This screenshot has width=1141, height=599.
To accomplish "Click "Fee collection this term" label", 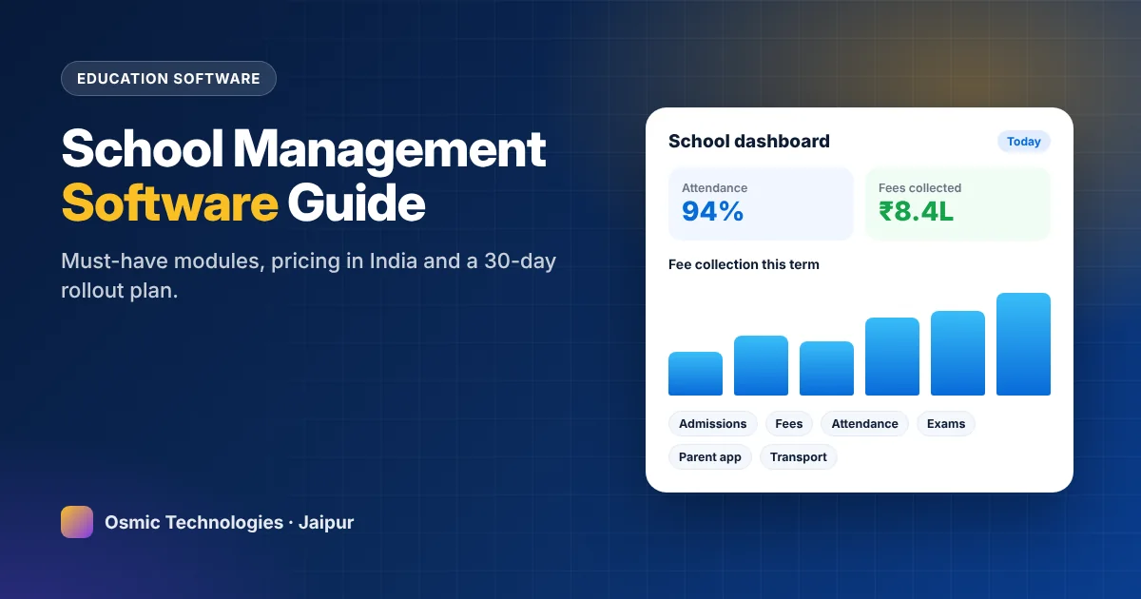I will pyautogui.click(x=744, y=264).
